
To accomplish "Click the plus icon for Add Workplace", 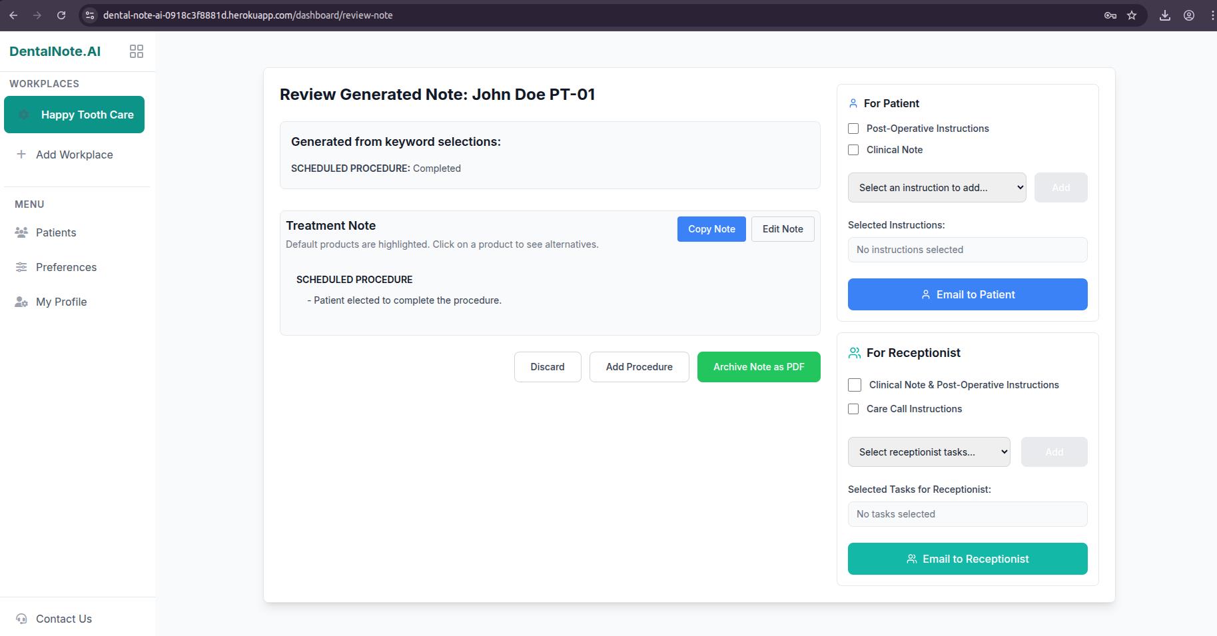I will [x=20, y=154].
